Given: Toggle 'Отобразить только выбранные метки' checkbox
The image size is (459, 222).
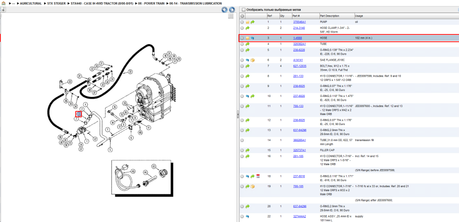Looking at the screenshot, I should (244, 10).
